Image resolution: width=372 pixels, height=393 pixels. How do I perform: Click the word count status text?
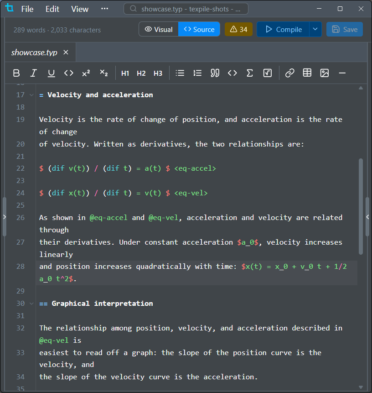(x=57, y=30)
